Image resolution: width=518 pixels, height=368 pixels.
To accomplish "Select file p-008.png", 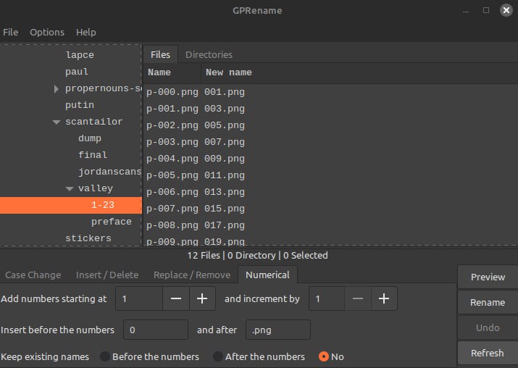I will click(172, 225).
